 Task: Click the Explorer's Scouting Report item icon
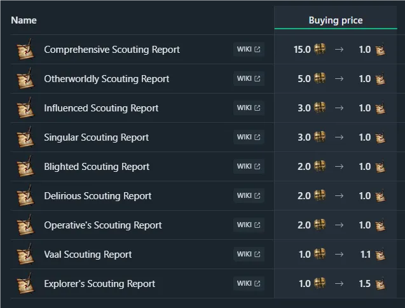[x=25, y=283]
